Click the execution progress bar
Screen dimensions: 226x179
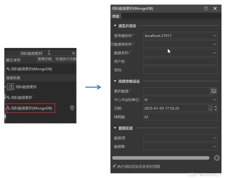coord(161,158)
